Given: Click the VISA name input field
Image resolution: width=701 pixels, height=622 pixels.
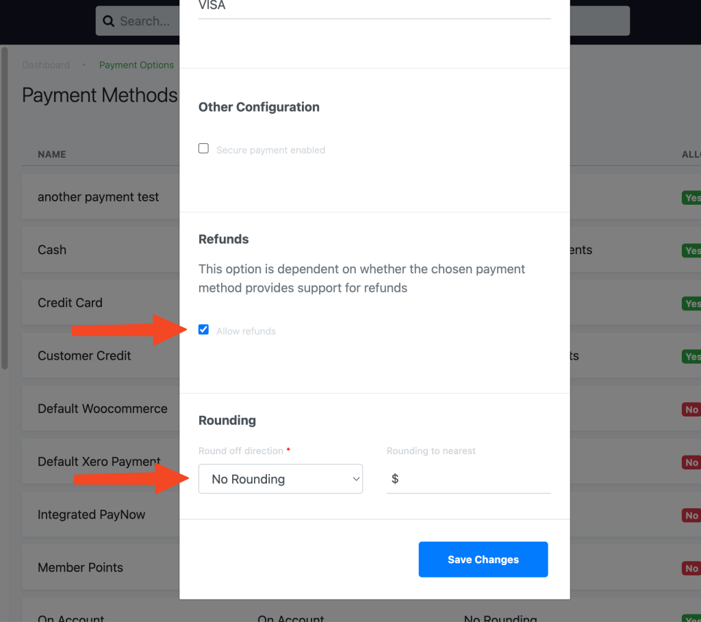Looking at the screenshot, I should point(374,5).
